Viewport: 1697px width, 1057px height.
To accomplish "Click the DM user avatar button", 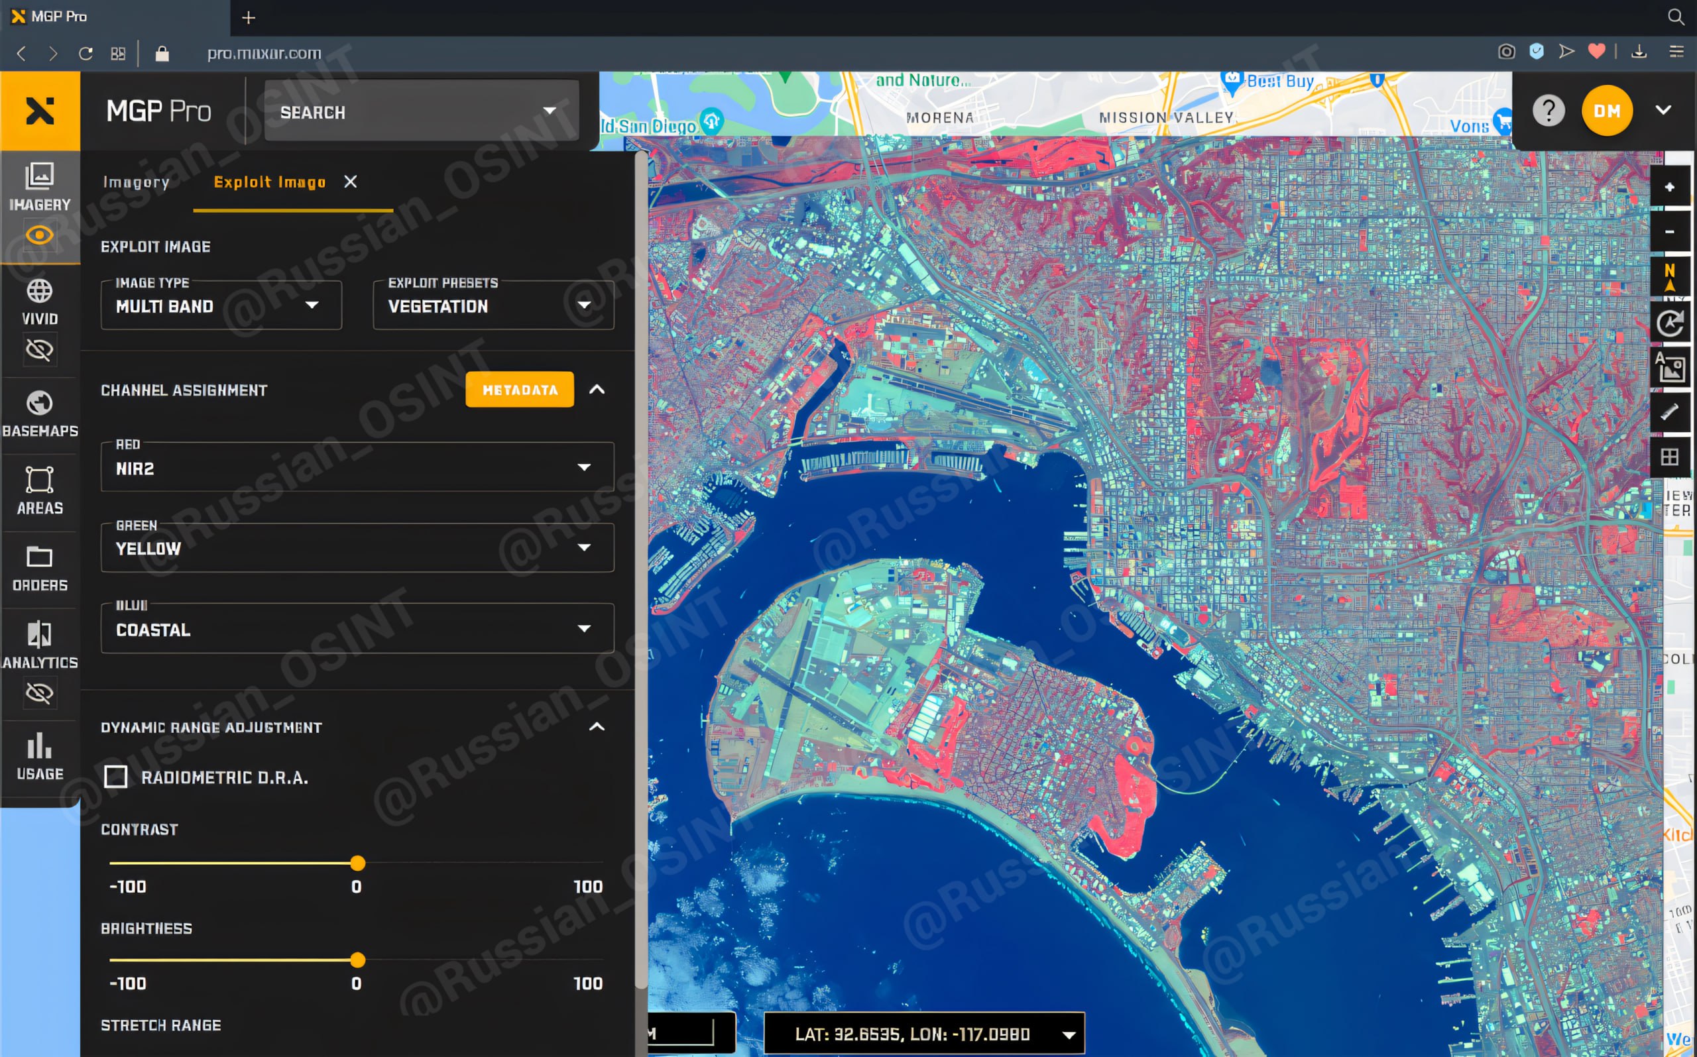I will click(x=1606, y=111).
